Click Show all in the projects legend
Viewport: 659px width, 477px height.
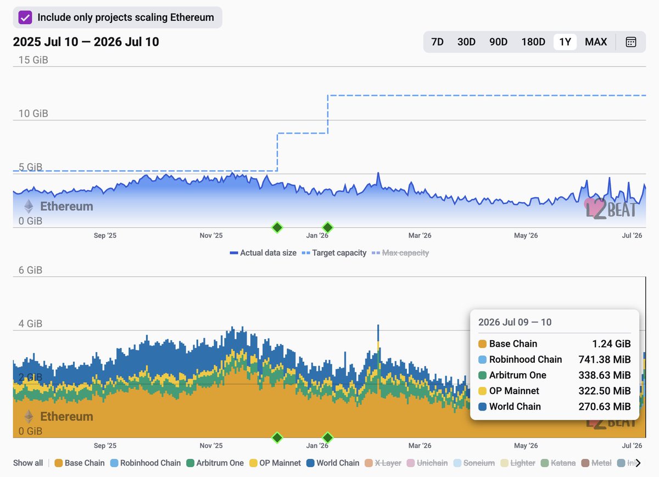[x=28, y=463]
